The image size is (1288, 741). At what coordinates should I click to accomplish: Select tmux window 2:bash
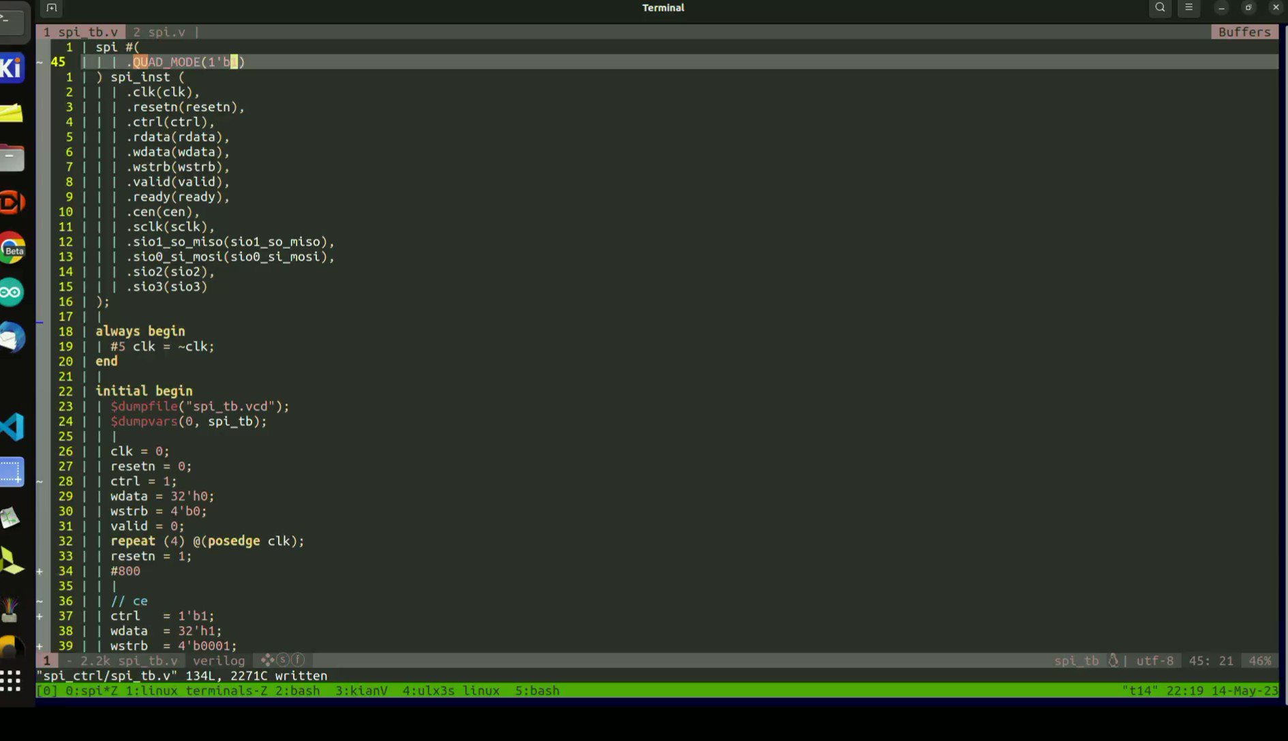298,691
